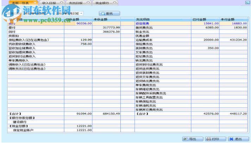The height and width of the screenshot is (143, 251).
Task: Select 保险费收入(已在运费包含) row
Action: [36, 40]
